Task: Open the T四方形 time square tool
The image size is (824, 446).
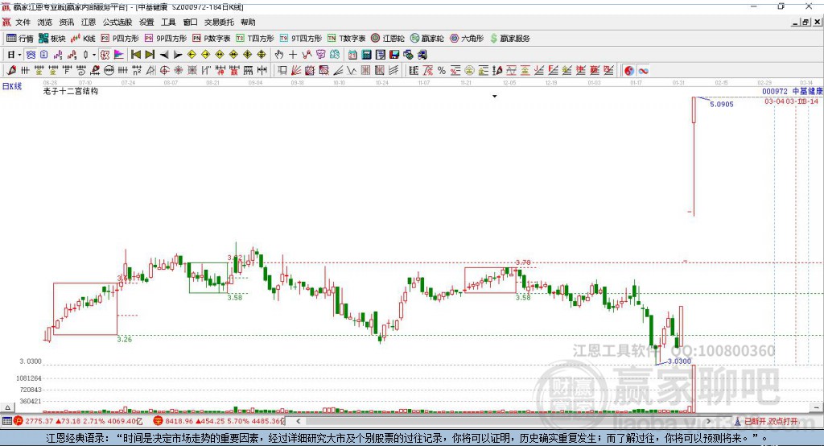Action: point(255,39)
